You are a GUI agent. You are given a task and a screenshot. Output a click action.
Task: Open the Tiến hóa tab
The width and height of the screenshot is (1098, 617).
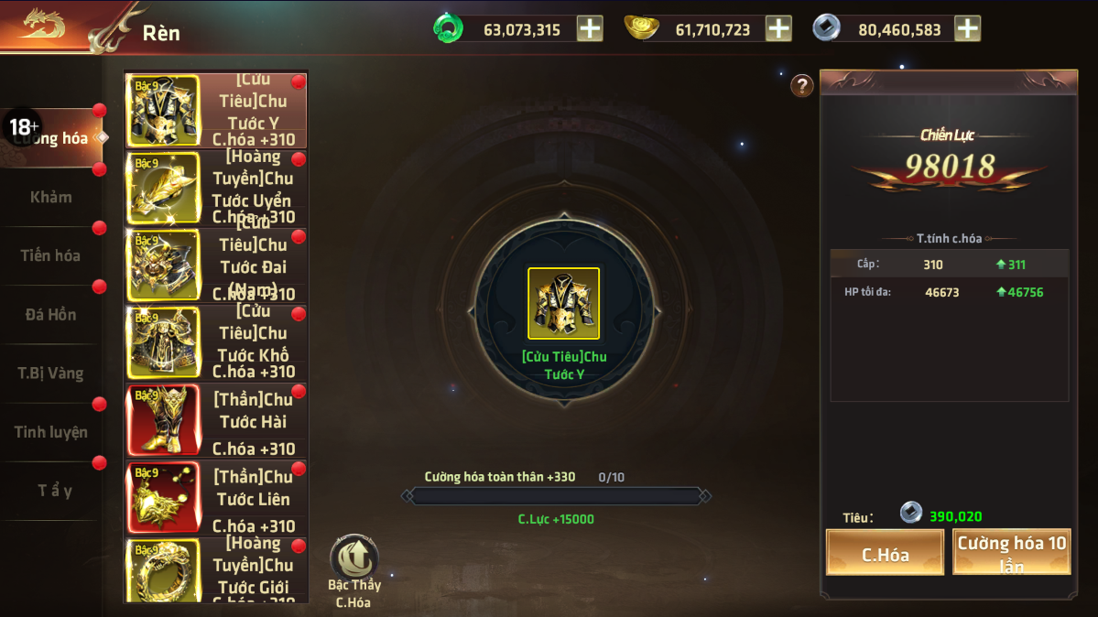(51, 255)
